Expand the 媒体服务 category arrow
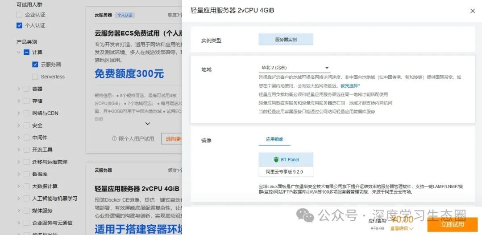The image size is (482, 235). pos(18,211)
